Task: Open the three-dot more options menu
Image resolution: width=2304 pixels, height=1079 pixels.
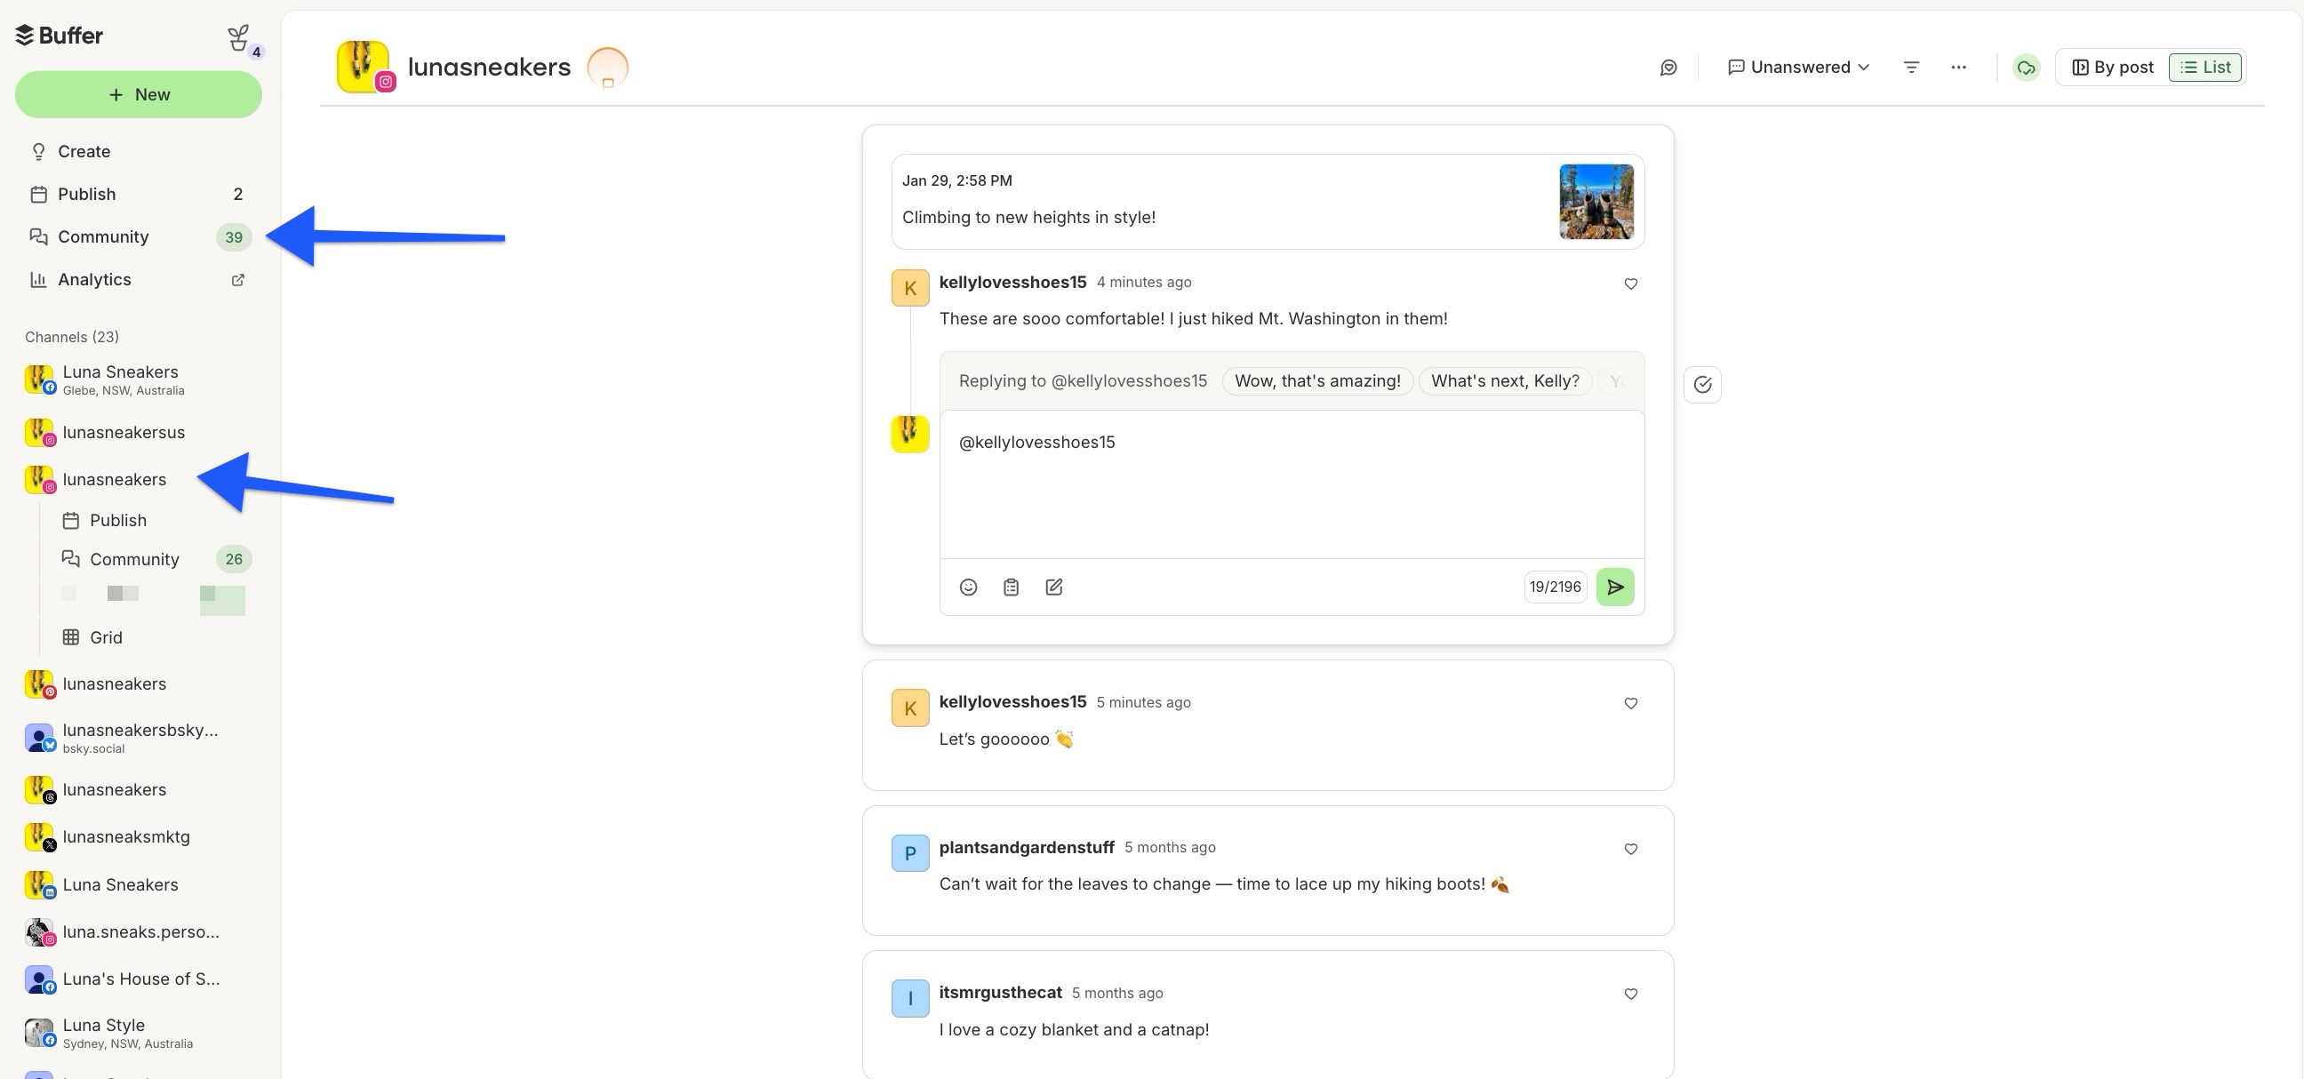Action: coord(1959,68)
